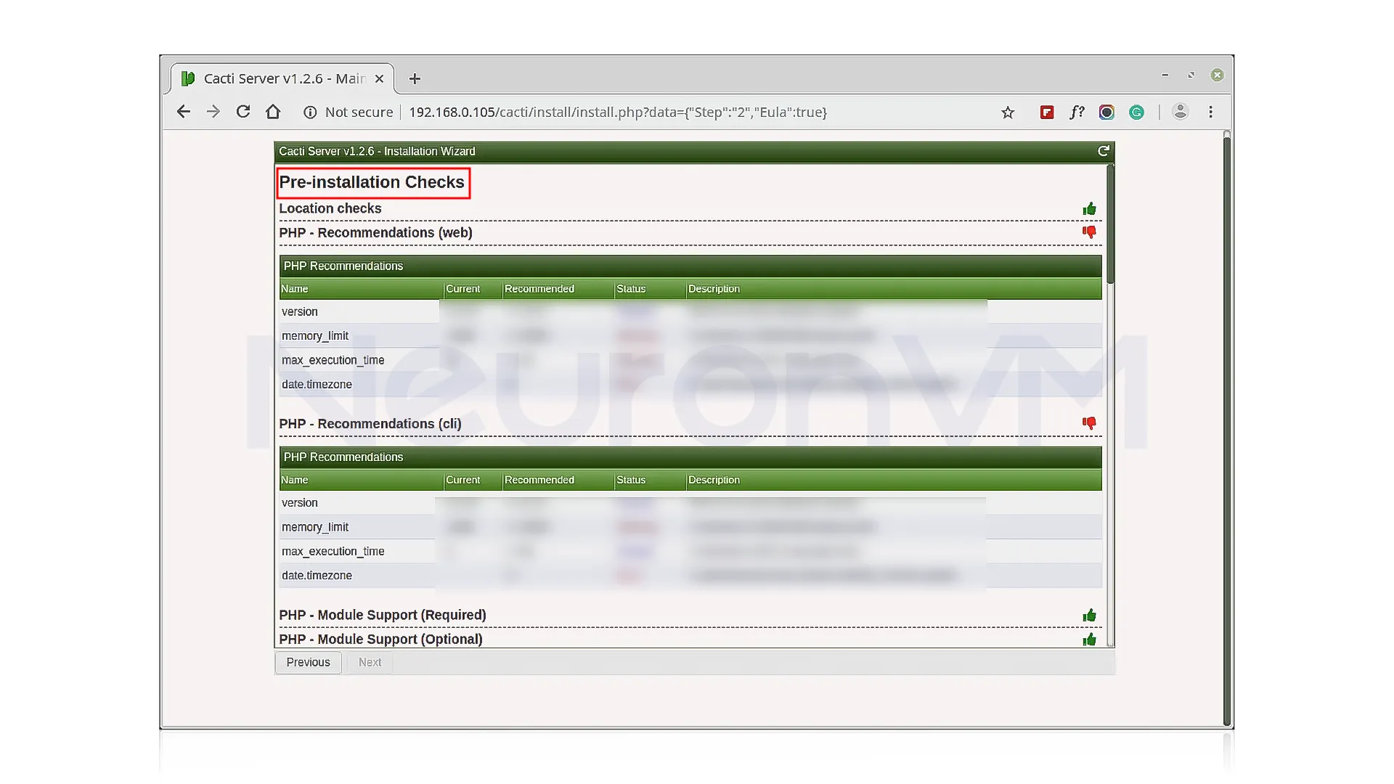Refresh the Installation Wizard with its header icon
The width and height of the screenshot is (1394, 784).
[x=1104, y=151]
